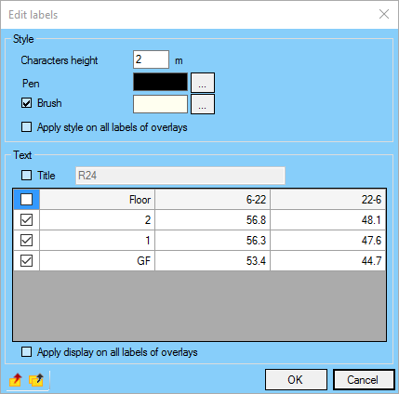399x394 pixels.
Task: Open the Brush color chooser ellipsis button
Action: point(203,104)
